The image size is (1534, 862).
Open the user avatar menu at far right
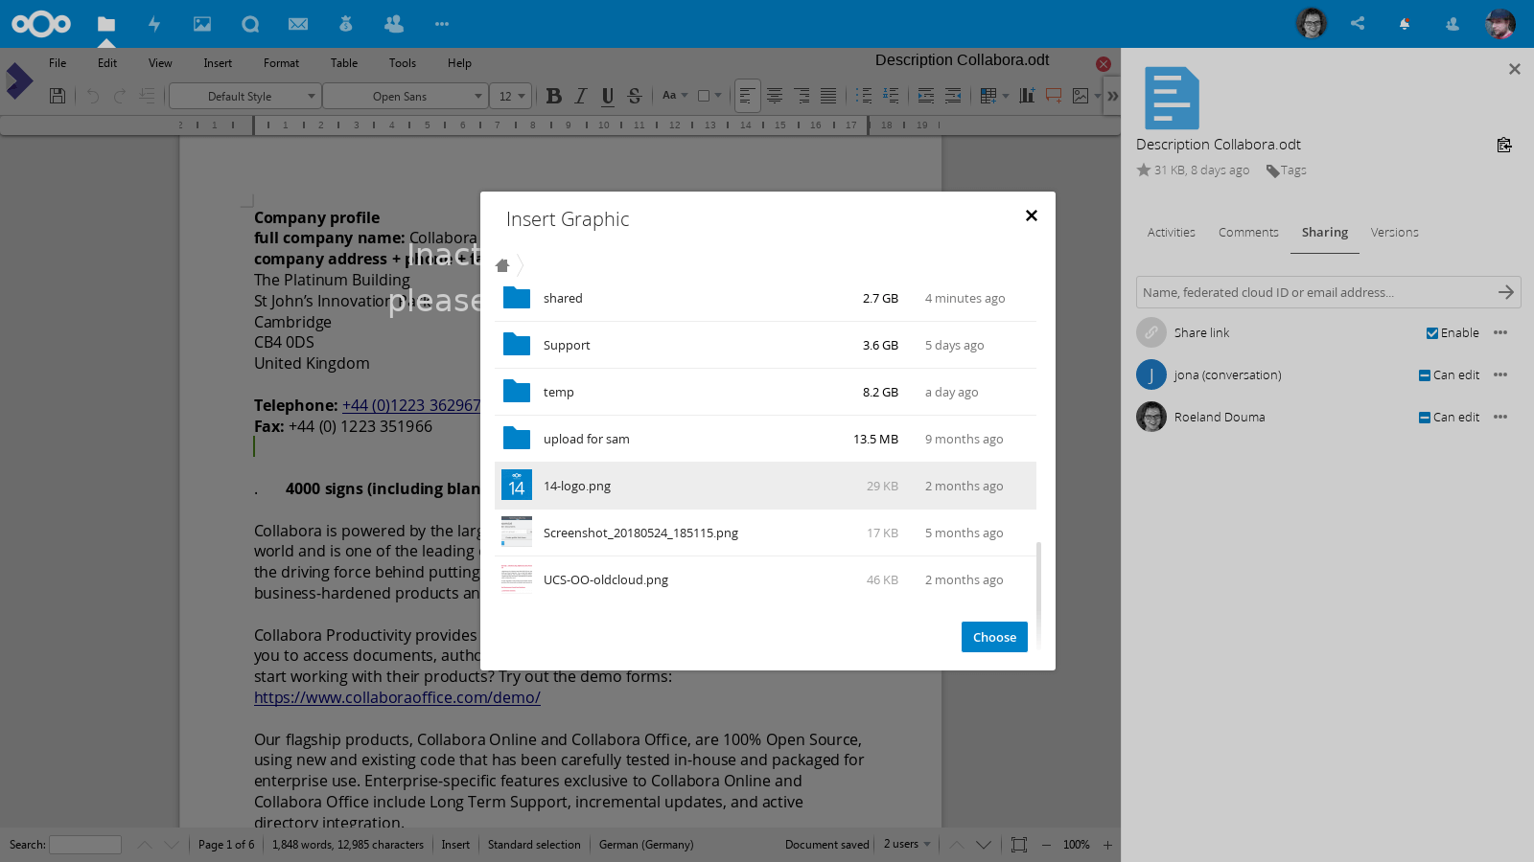tap(1500, 23)
